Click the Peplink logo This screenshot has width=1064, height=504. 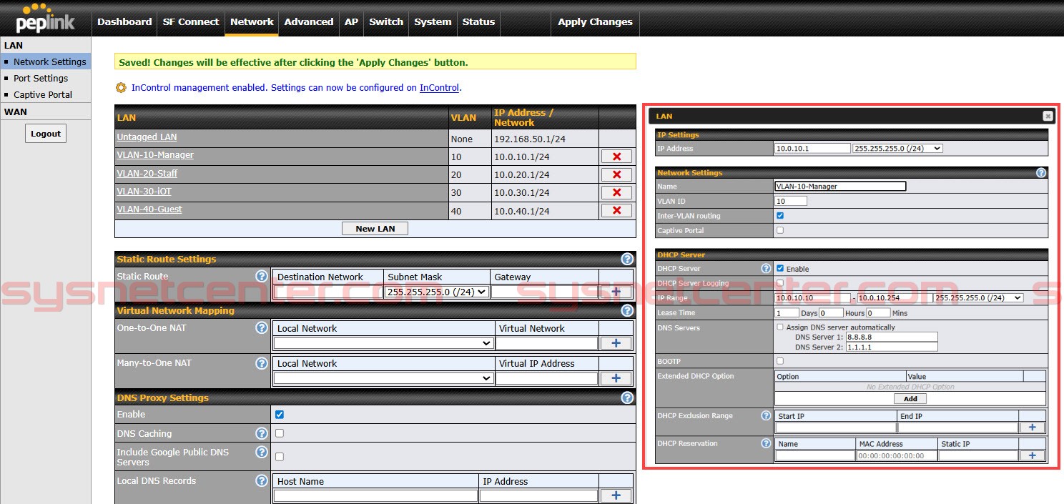click(45, 19)
